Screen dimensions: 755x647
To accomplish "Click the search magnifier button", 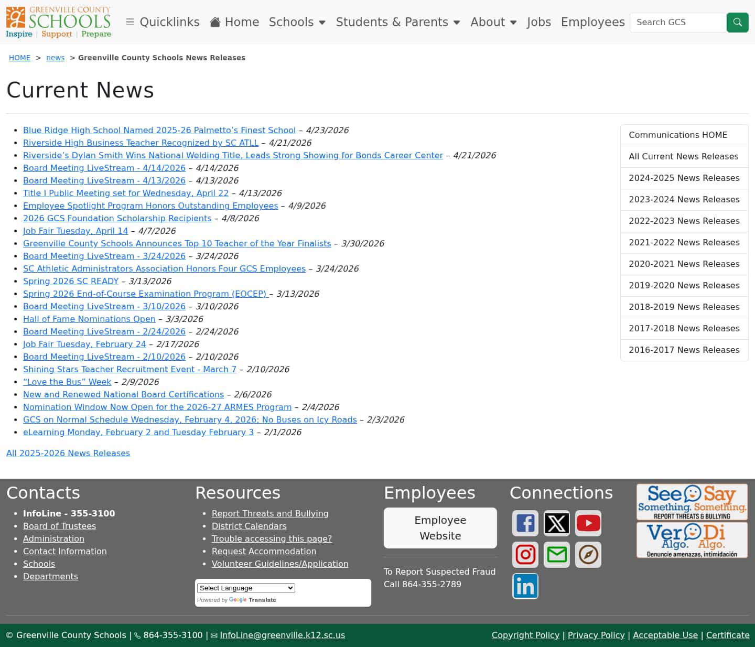I will tap(737, 22).
